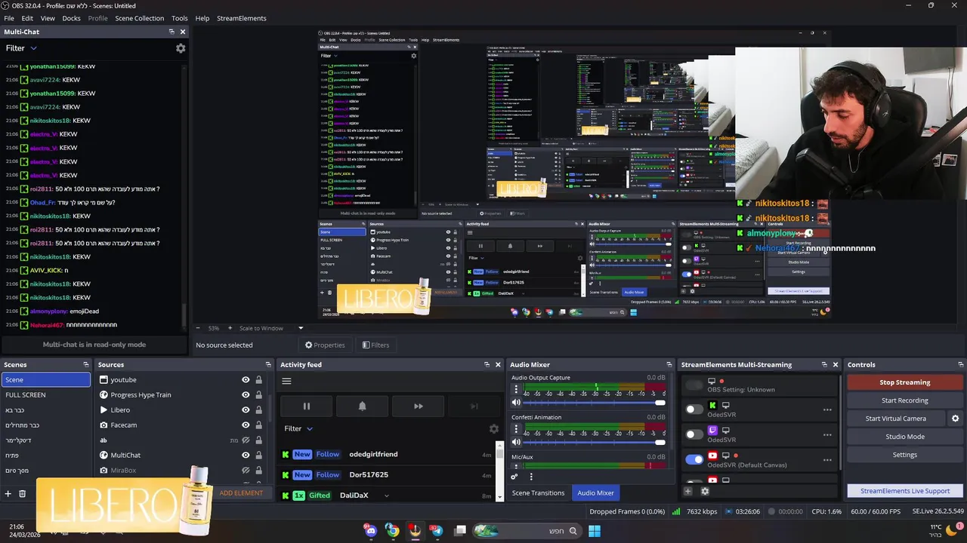The image size is (967, 543).
Task: Open options for Twitch OdedSVR destination
Action: tap(827, 434)
